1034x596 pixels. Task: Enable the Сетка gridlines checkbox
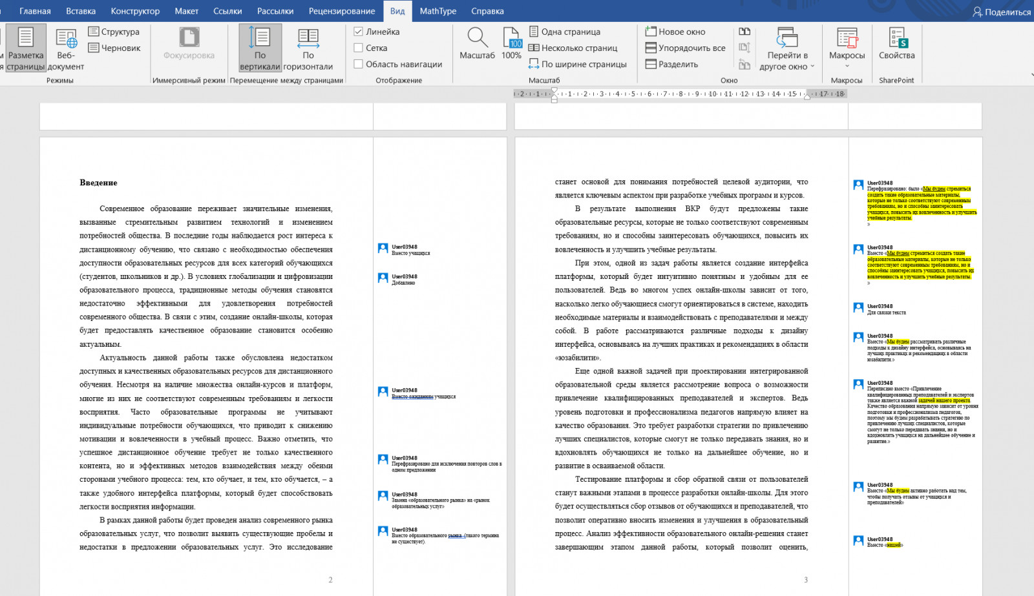tap(358, 48)
